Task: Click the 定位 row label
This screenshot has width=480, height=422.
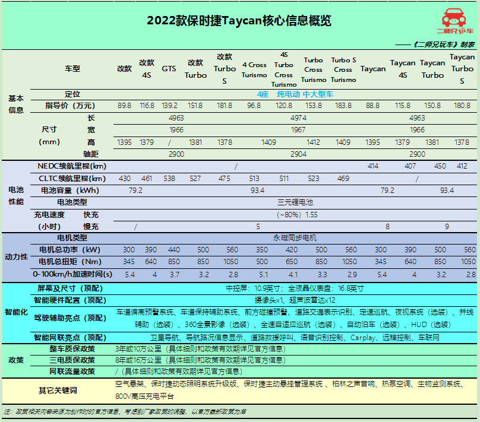Action: pos(72,94)
